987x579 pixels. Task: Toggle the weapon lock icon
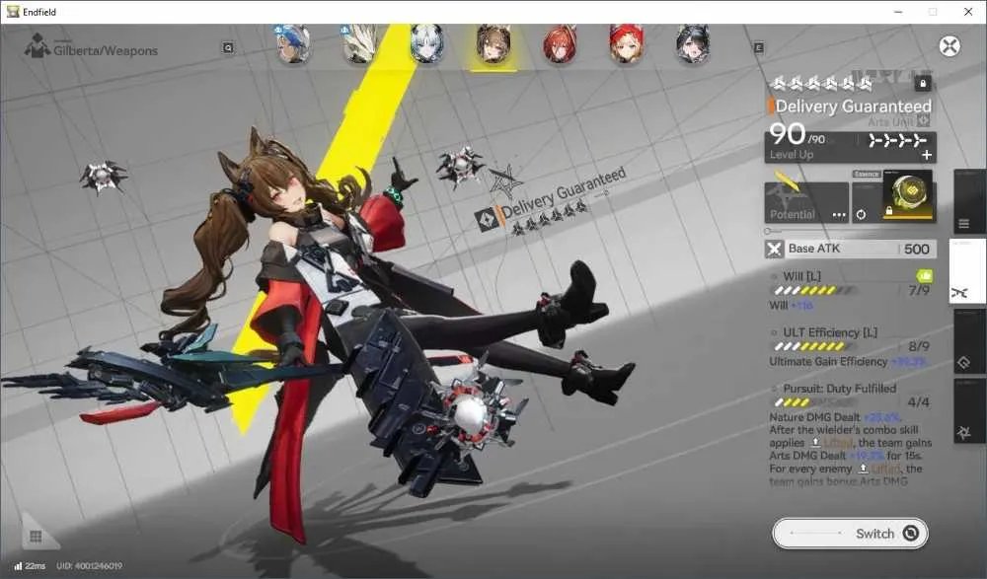[923, 83]
